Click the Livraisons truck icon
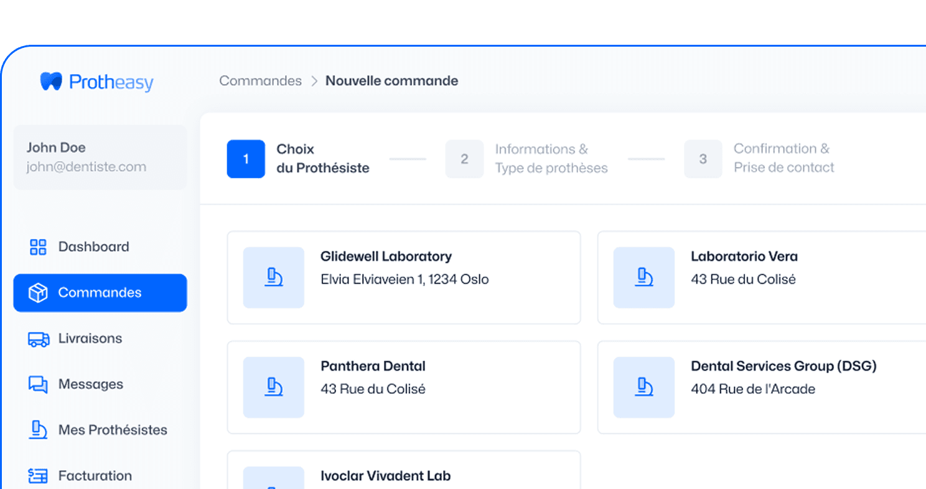The image size is (926, 489). (39, 339)
